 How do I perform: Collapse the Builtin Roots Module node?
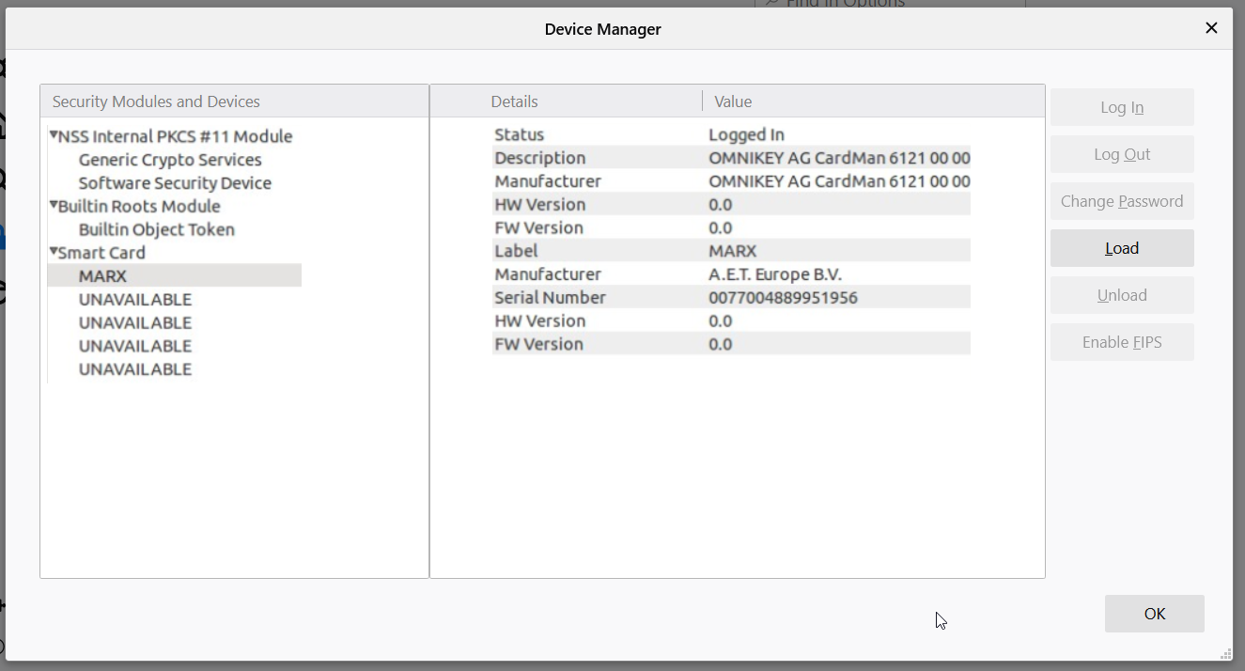click(54, 205)
